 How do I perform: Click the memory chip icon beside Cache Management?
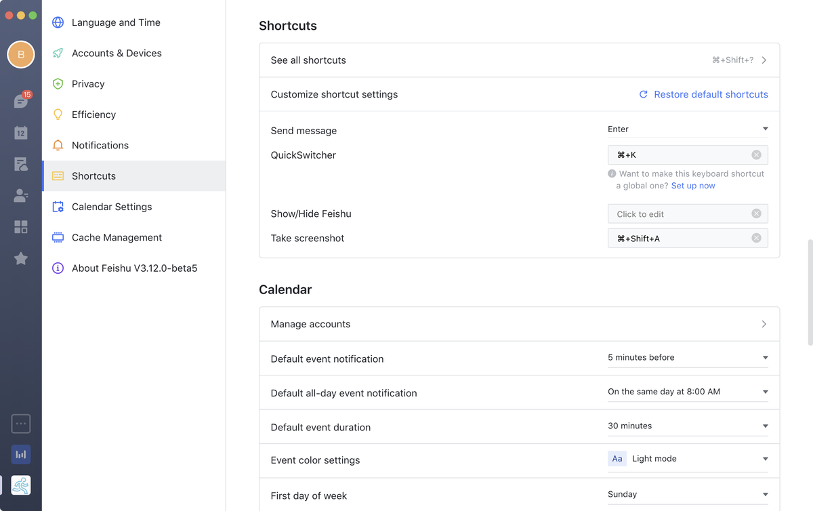point(58,237)
